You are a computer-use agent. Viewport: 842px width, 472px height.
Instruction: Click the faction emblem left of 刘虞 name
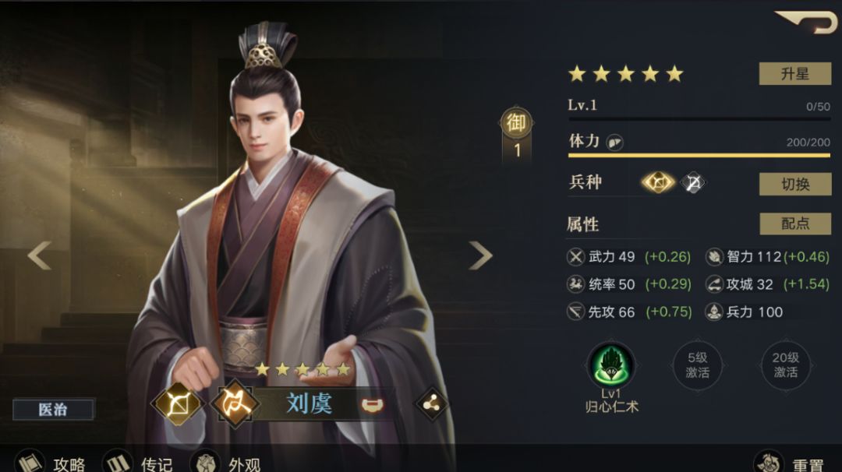point(234,404)
